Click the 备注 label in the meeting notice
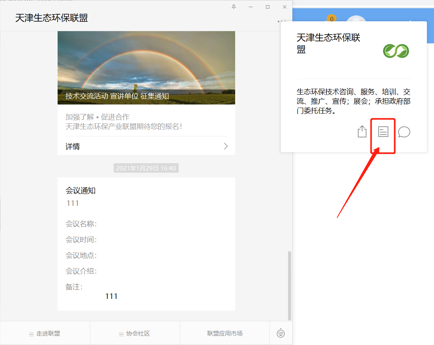 (x=74, y=287)
